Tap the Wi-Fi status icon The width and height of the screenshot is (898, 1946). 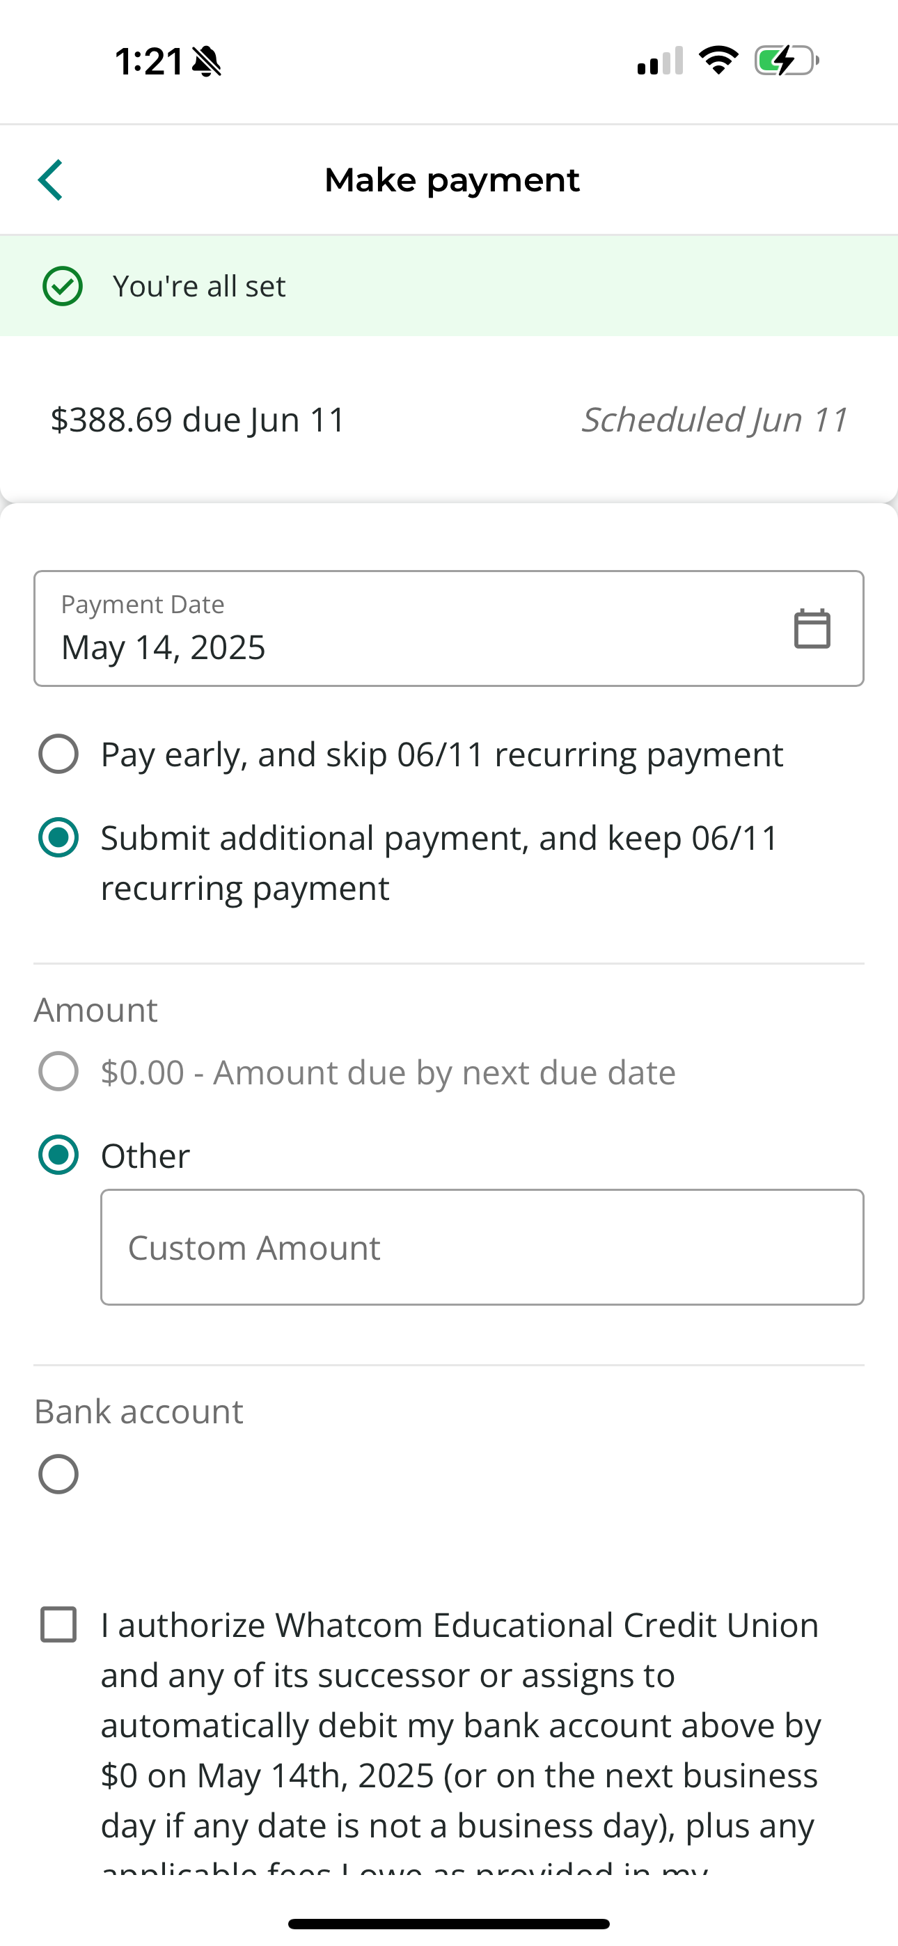[718, 61]
